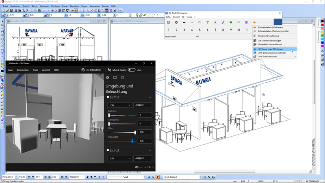325x183 pixels.
Task: Toggle the highlighted F button in bottom toolbar
Action: pos(158,177)
